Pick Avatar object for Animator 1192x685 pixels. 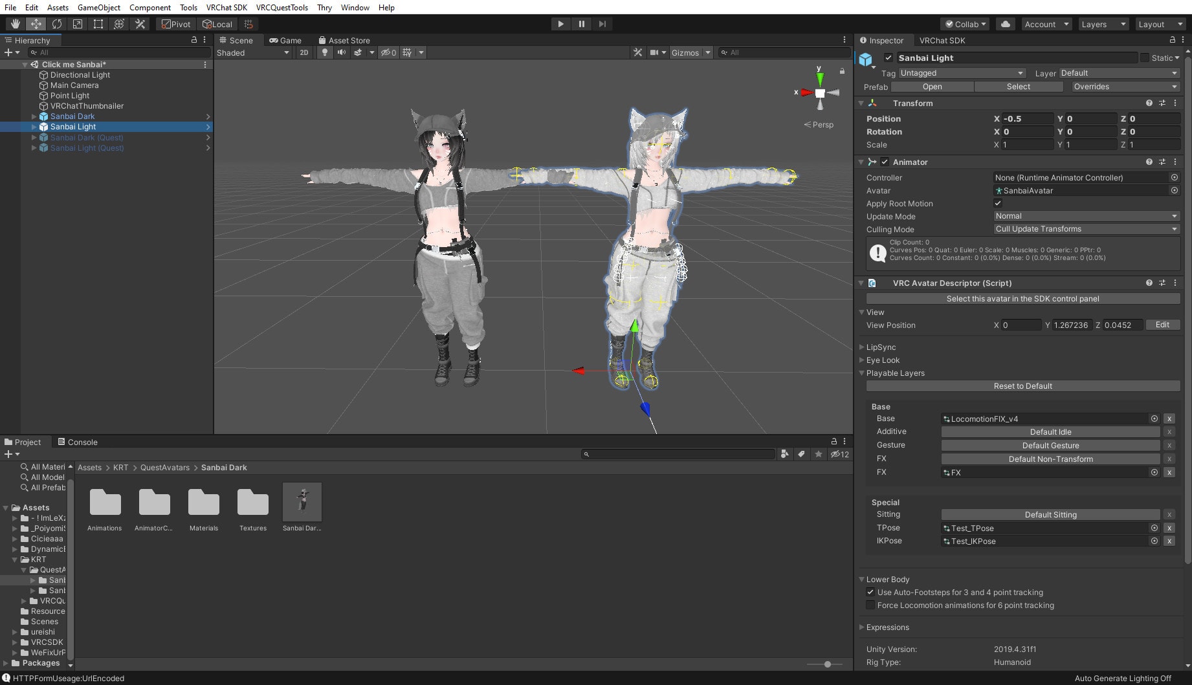[x=1174, y=190]
